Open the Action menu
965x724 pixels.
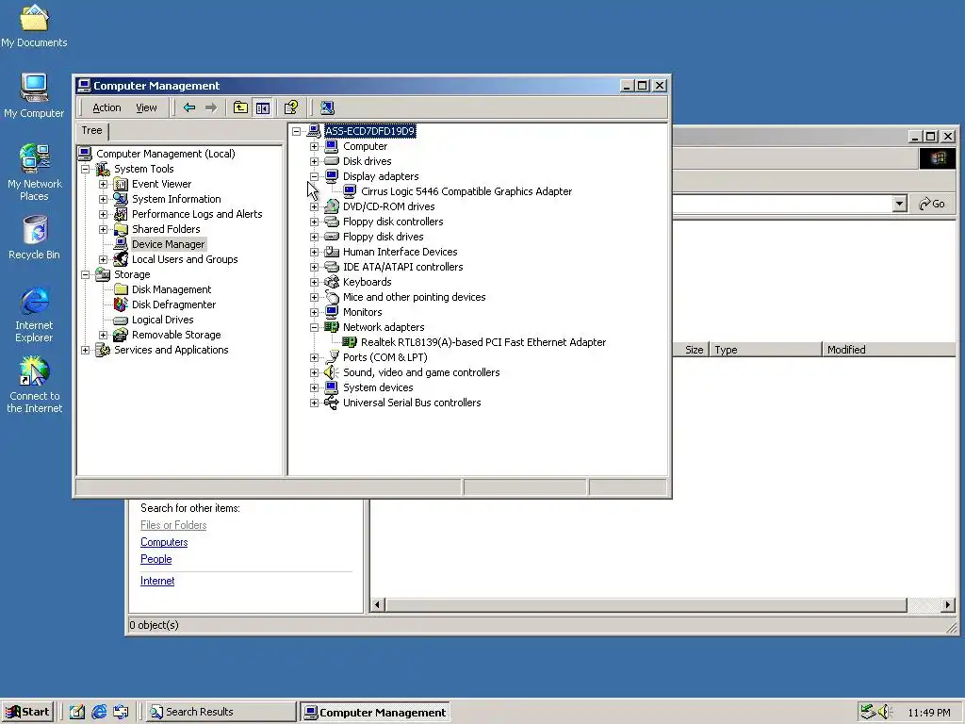coord(106,107)
